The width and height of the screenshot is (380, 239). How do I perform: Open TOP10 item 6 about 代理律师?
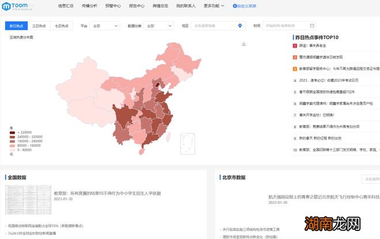coord(336,104)
